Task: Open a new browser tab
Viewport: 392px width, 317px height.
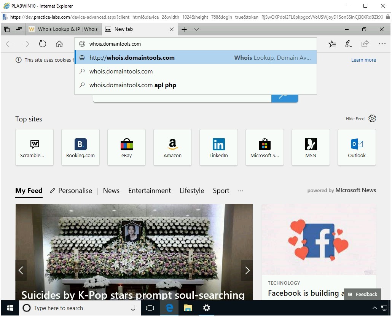Action: (x=184, y=29)
